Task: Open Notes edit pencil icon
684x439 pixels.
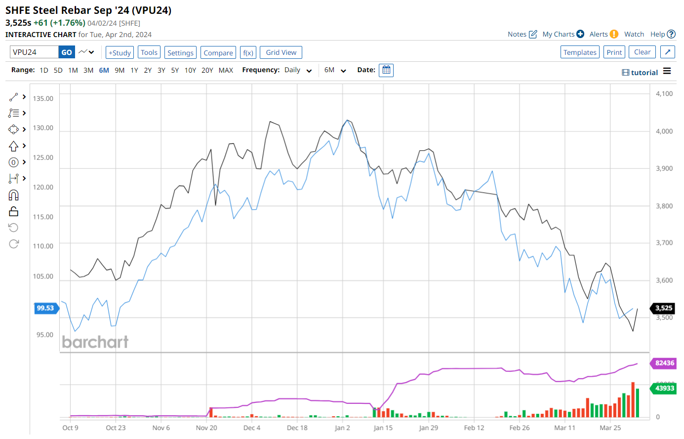Action: pos(533,34)
